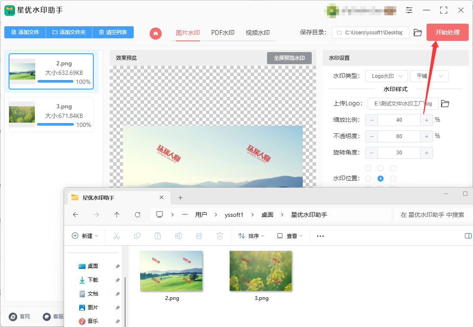473x327 pixels.
Task: Click the 添加文件 button
Action: (25, 32)
